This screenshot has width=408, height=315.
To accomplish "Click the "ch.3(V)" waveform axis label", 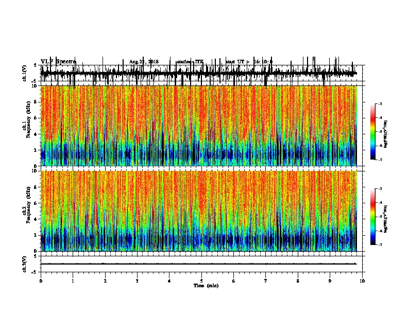I will click(x=24, y=264).
